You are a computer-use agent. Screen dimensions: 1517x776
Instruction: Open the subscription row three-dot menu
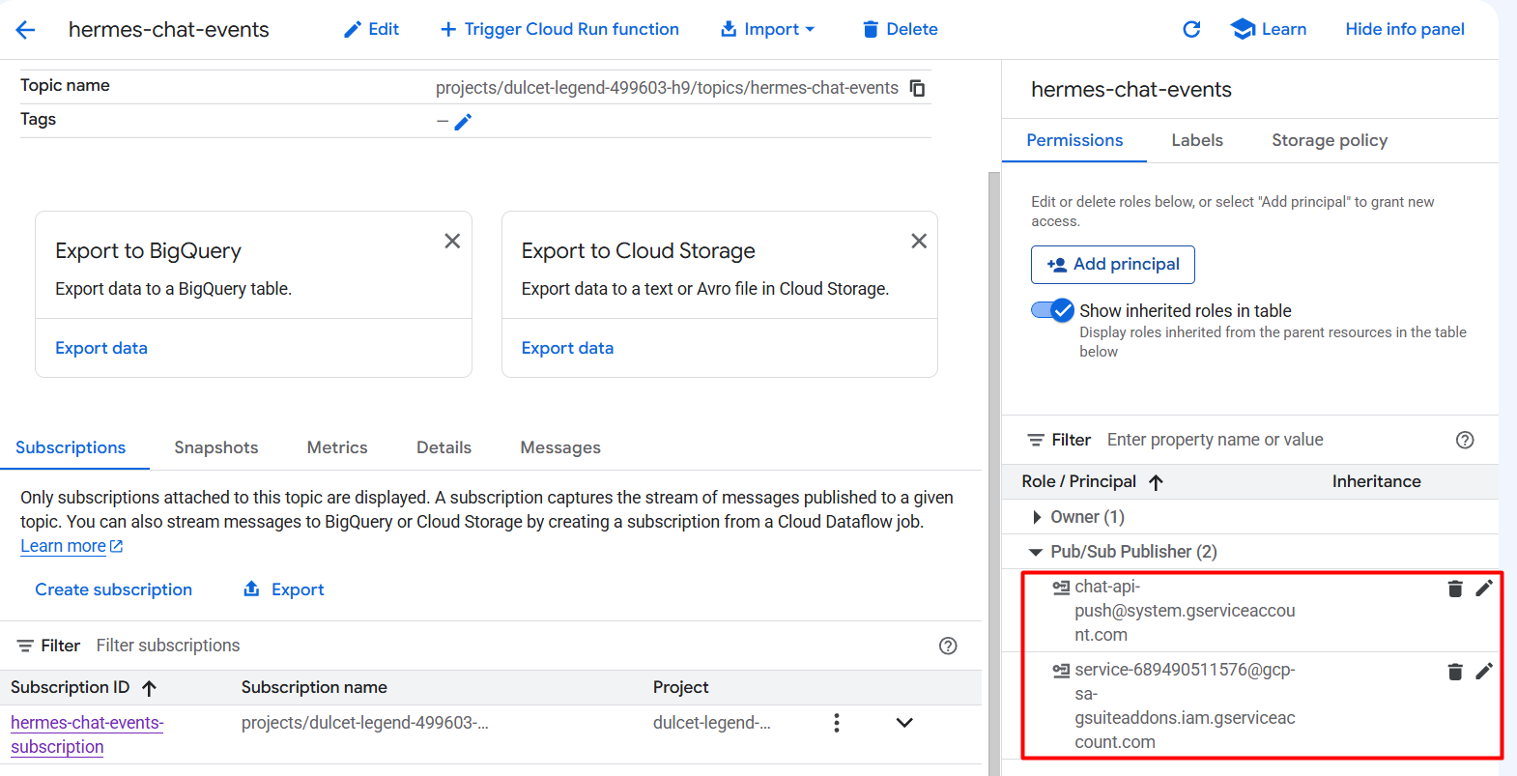pyautogui.click(x=837, y=723)
